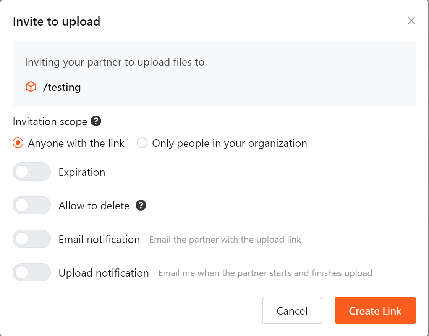Click the Email the partner with the upload link hint

click(x=225, y=240)
